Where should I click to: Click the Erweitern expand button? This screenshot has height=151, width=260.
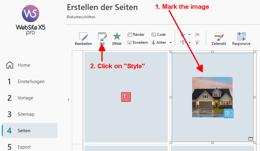click(137, 42)
